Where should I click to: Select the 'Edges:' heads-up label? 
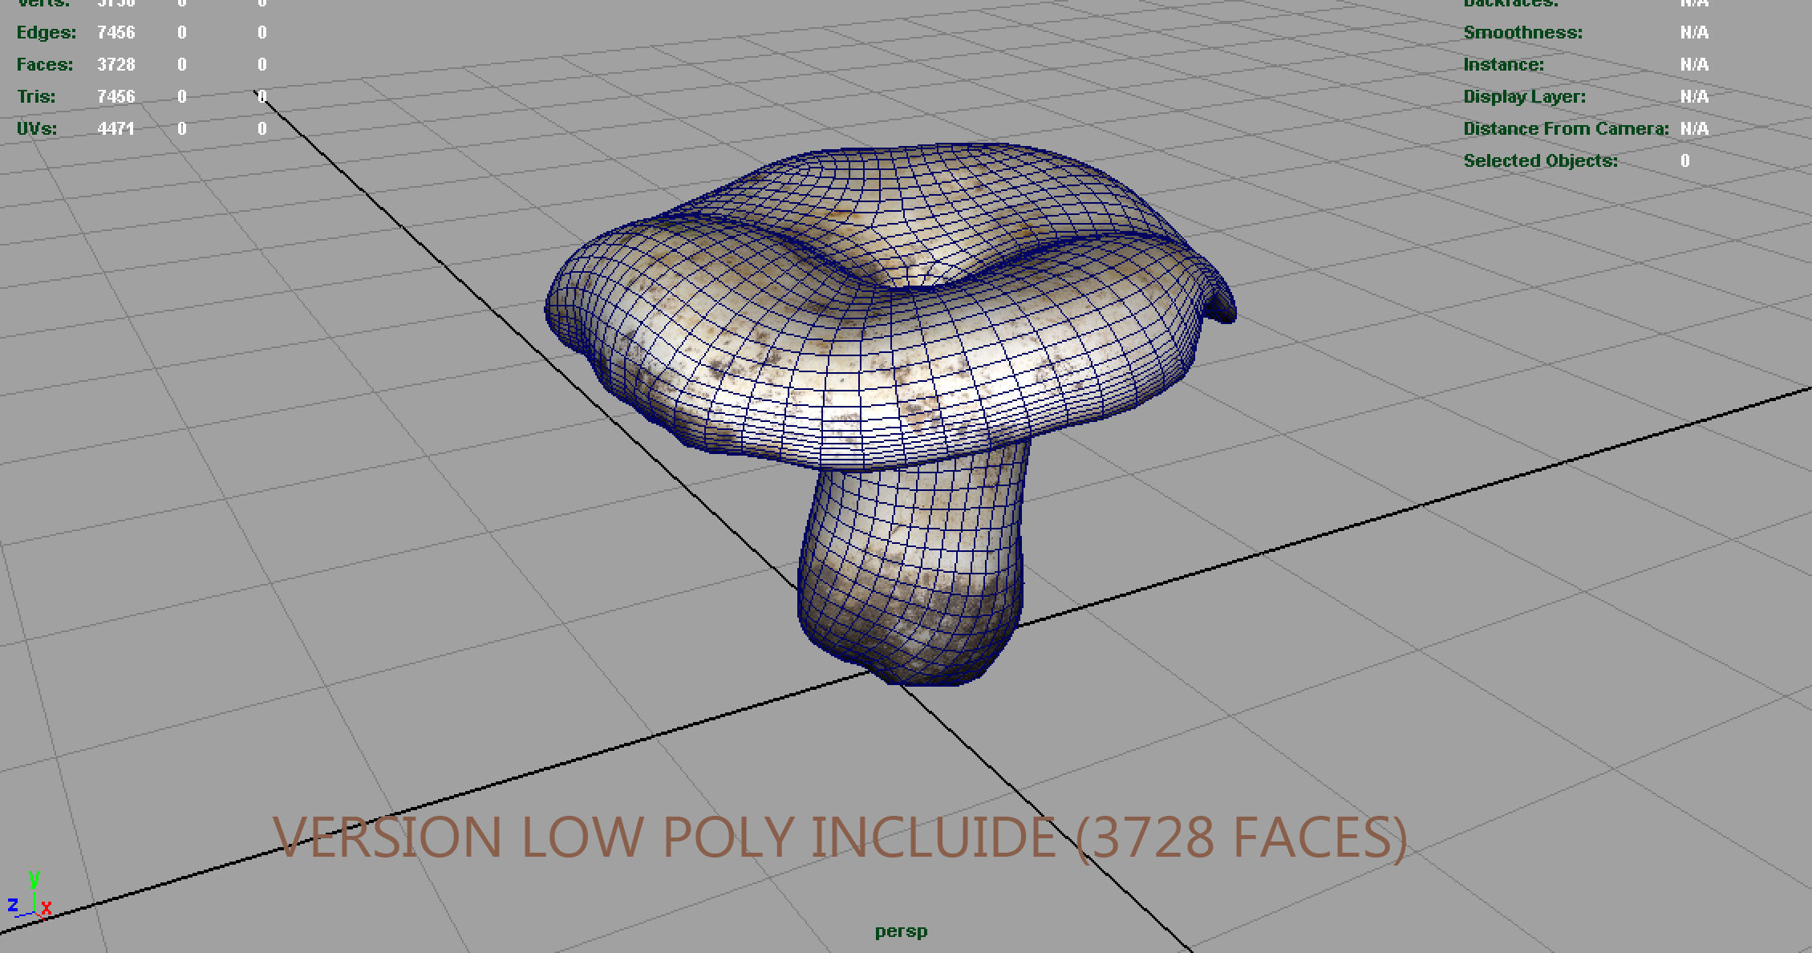point(47,33)
